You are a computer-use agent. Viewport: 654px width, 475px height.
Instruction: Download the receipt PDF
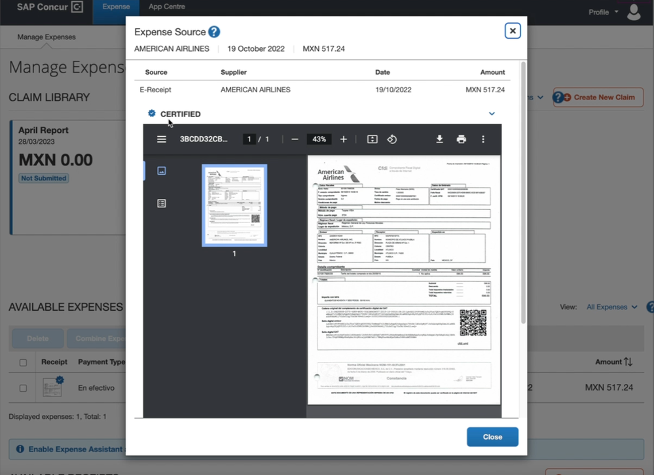pyautogui.click(x=439, y=139)
